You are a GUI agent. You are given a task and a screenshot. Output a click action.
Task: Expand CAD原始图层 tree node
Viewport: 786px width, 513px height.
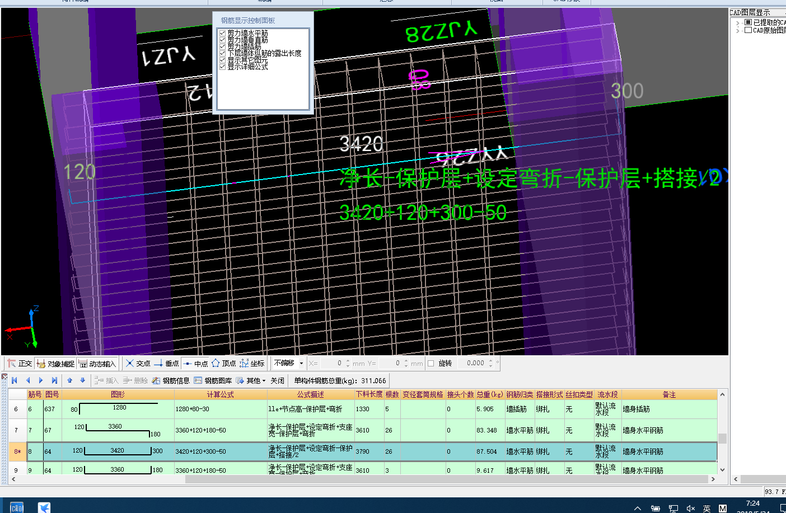(737, 31)
